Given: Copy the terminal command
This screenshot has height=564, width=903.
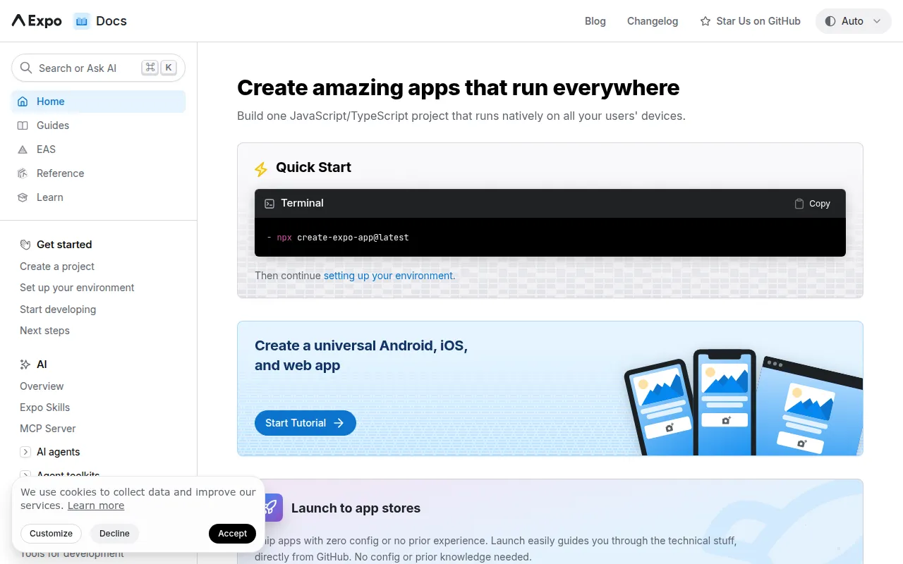Looking at the screenshot, I should point(812,204).
